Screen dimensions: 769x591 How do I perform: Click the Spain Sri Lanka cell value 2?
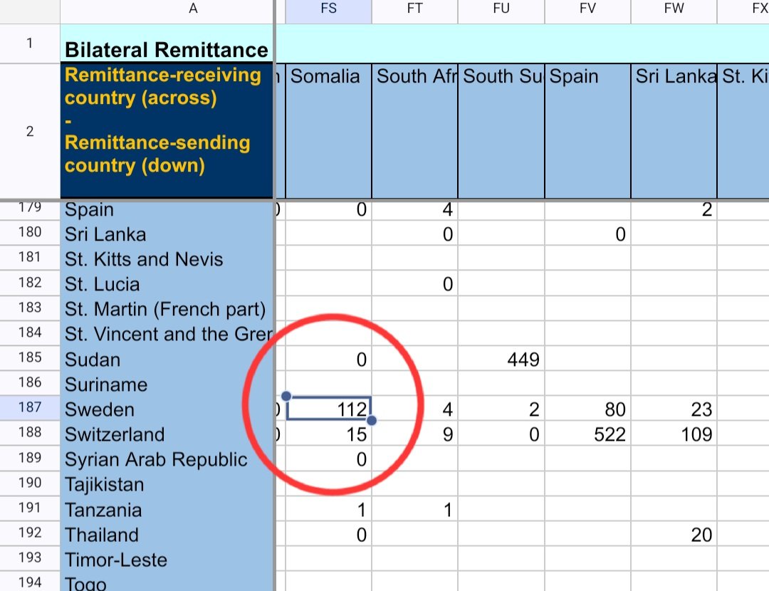pyautogui.click(x=674, y=209)
